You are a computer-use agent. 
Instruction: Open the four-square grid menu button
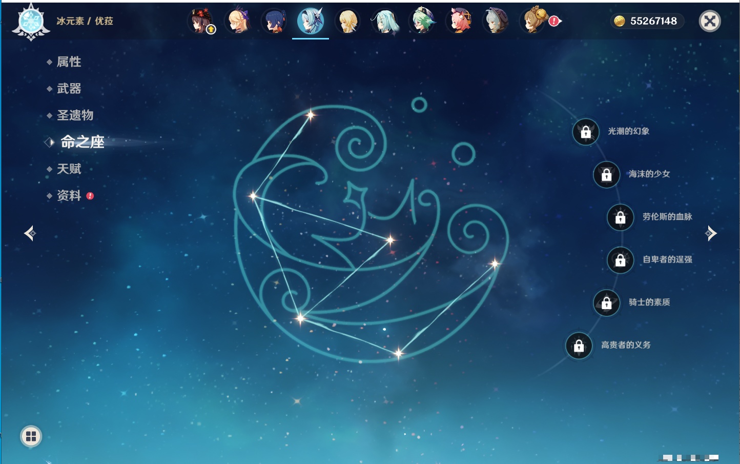31,436
